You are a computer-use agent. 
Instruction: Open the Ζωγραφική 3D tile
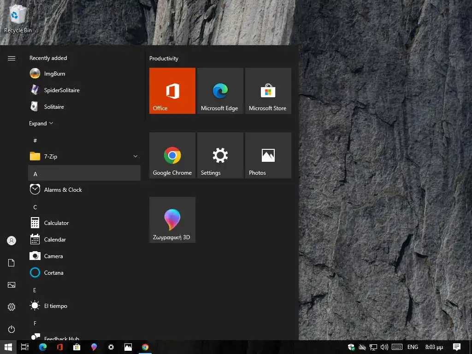coord(172,220)
